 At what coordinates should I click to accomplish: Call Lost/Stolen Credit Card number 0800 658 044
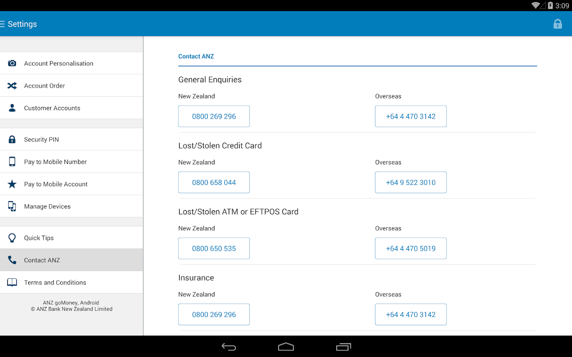[x=214, y=182]
